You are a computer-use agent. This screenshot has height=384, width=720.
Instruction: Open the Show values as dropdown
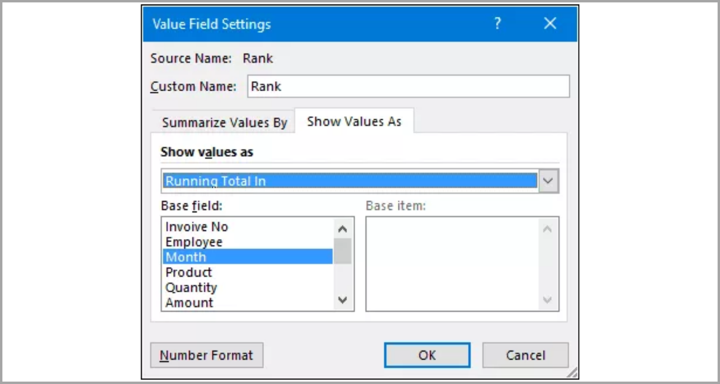tap(548, 181)
